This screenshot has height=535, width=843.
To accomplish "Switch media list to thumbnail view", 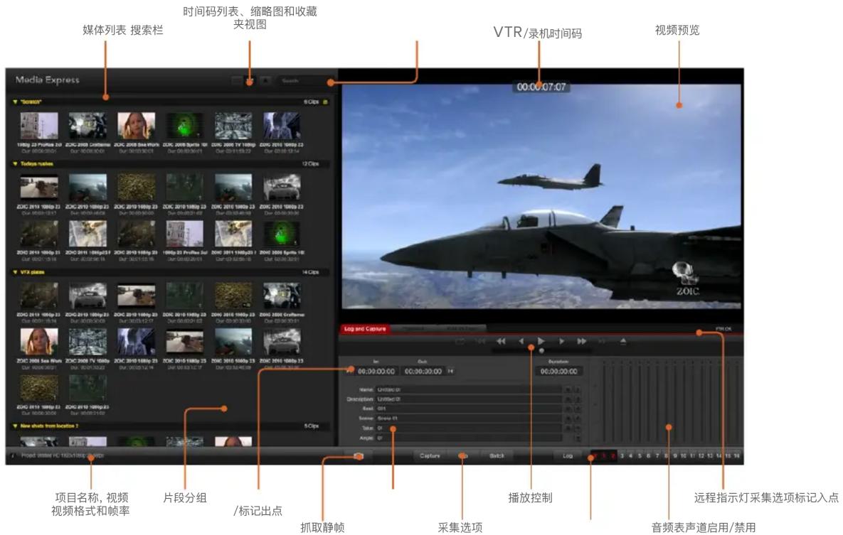I will pos(250,80).
